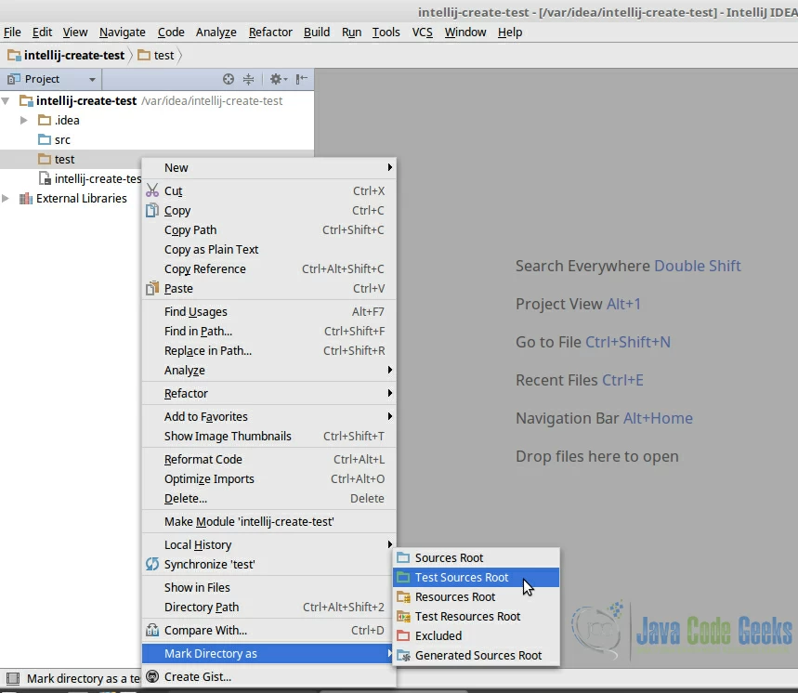Choose Copy Path from context menu

pos(268,230)
